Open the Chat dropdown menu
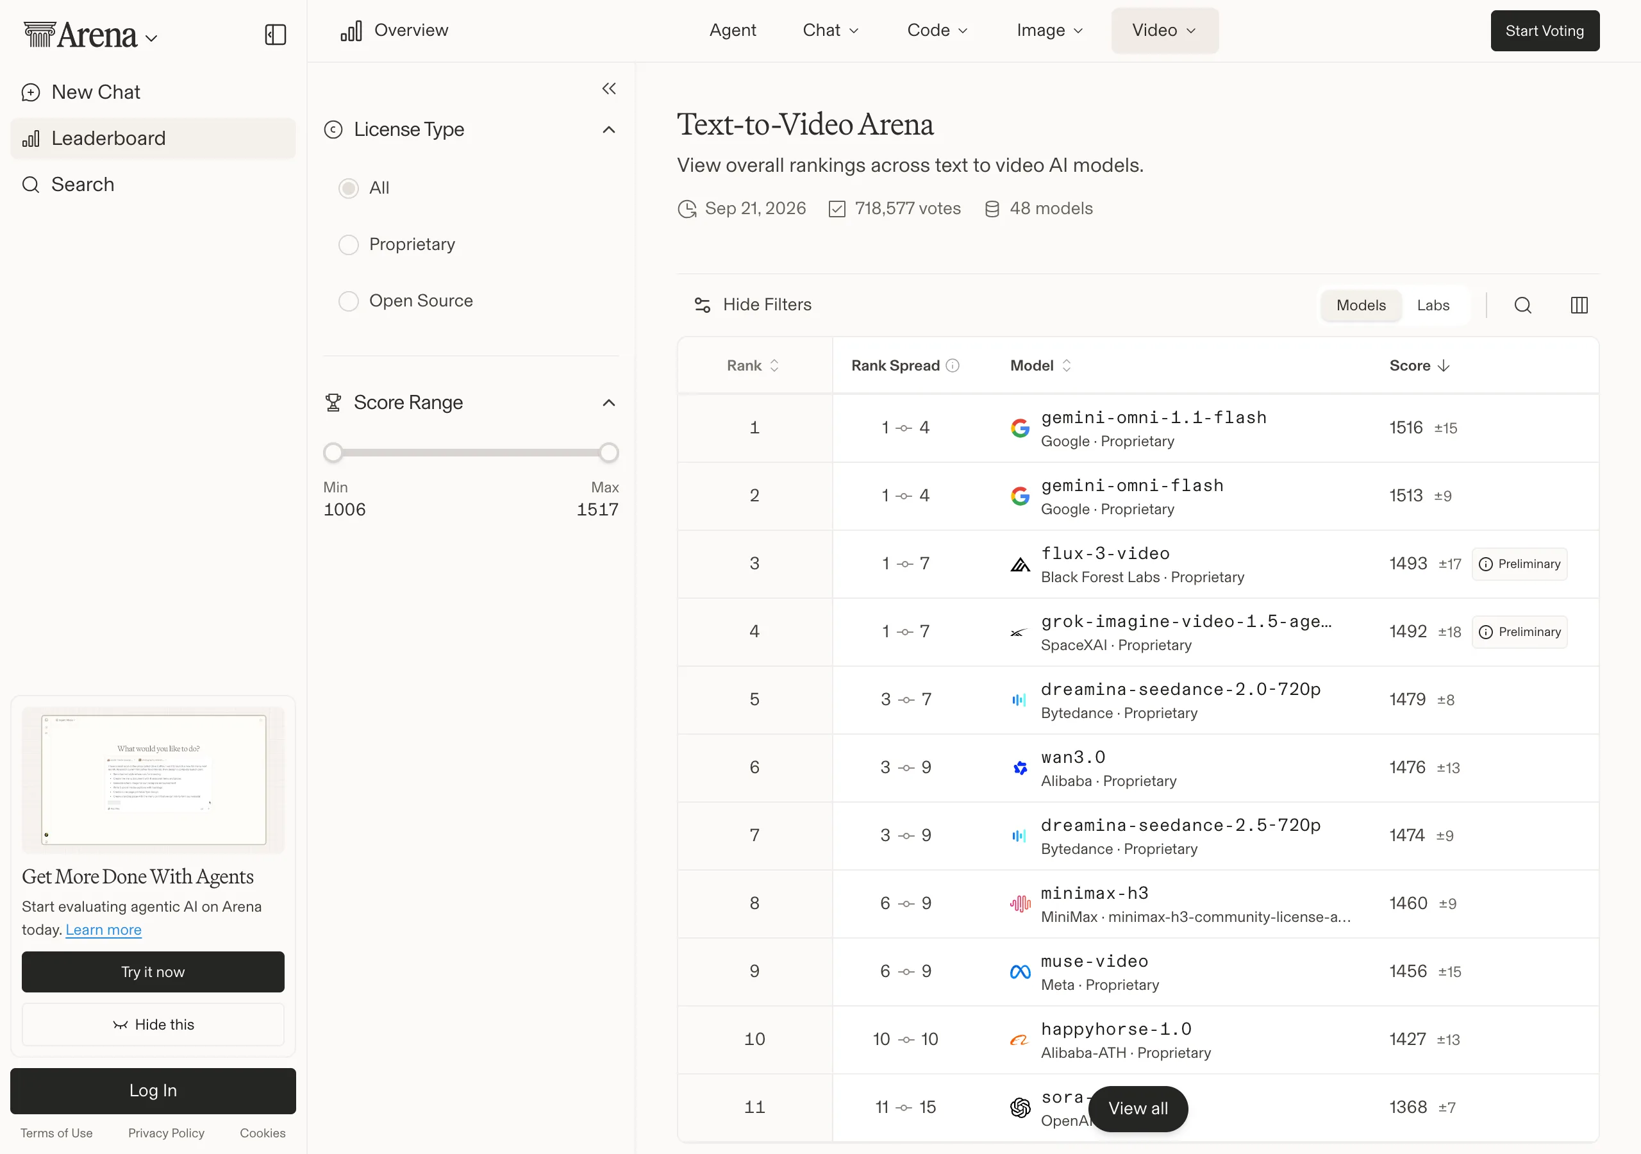1641x1154 pixels. (x=831, y=30)
